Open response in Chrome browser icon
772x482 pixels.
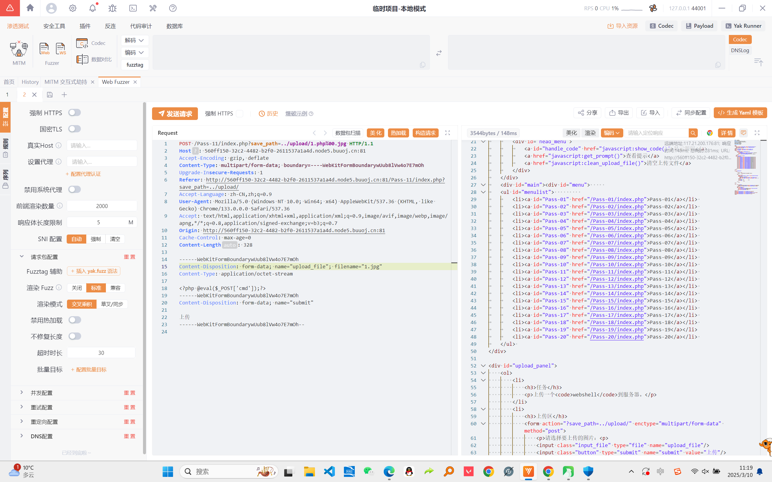click(710, 133)
